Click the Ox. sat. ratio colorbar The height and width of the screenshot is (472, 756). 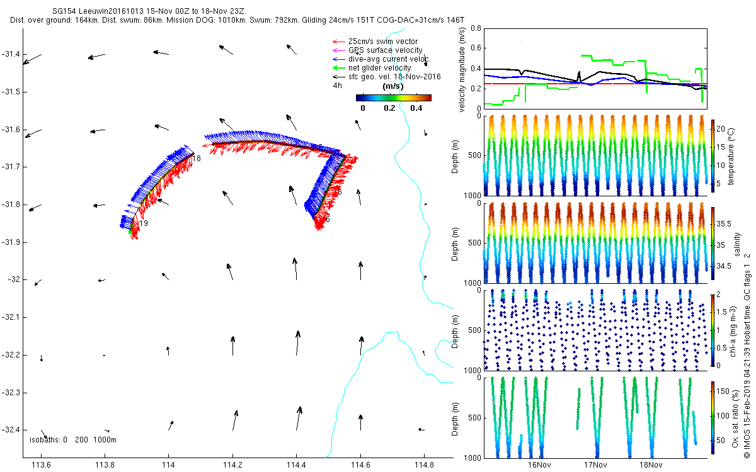(713, 418)
